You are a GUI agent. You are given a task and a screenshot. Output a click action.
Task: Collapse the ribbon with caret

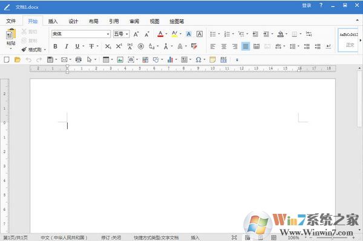357,21
